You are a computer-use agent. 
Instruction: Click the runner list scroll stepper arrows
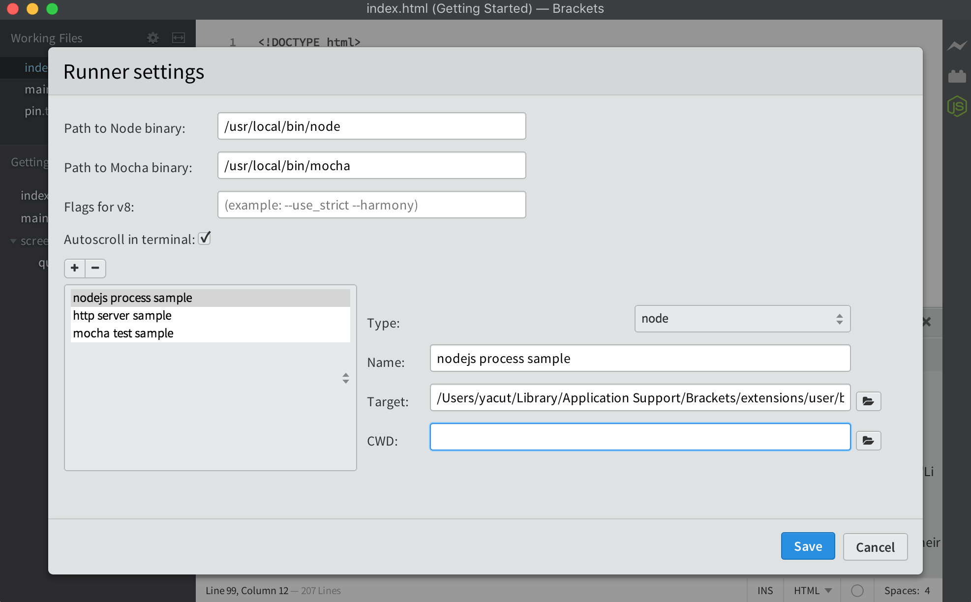coord(346,378)
